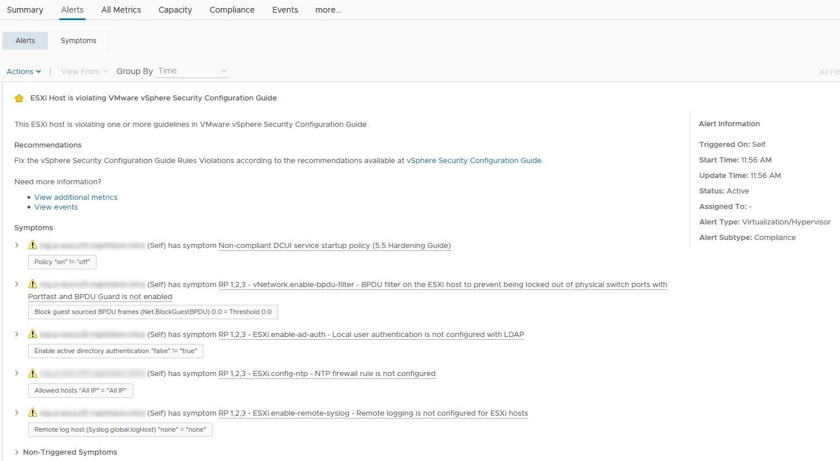Click View events link

click(56, 207)
